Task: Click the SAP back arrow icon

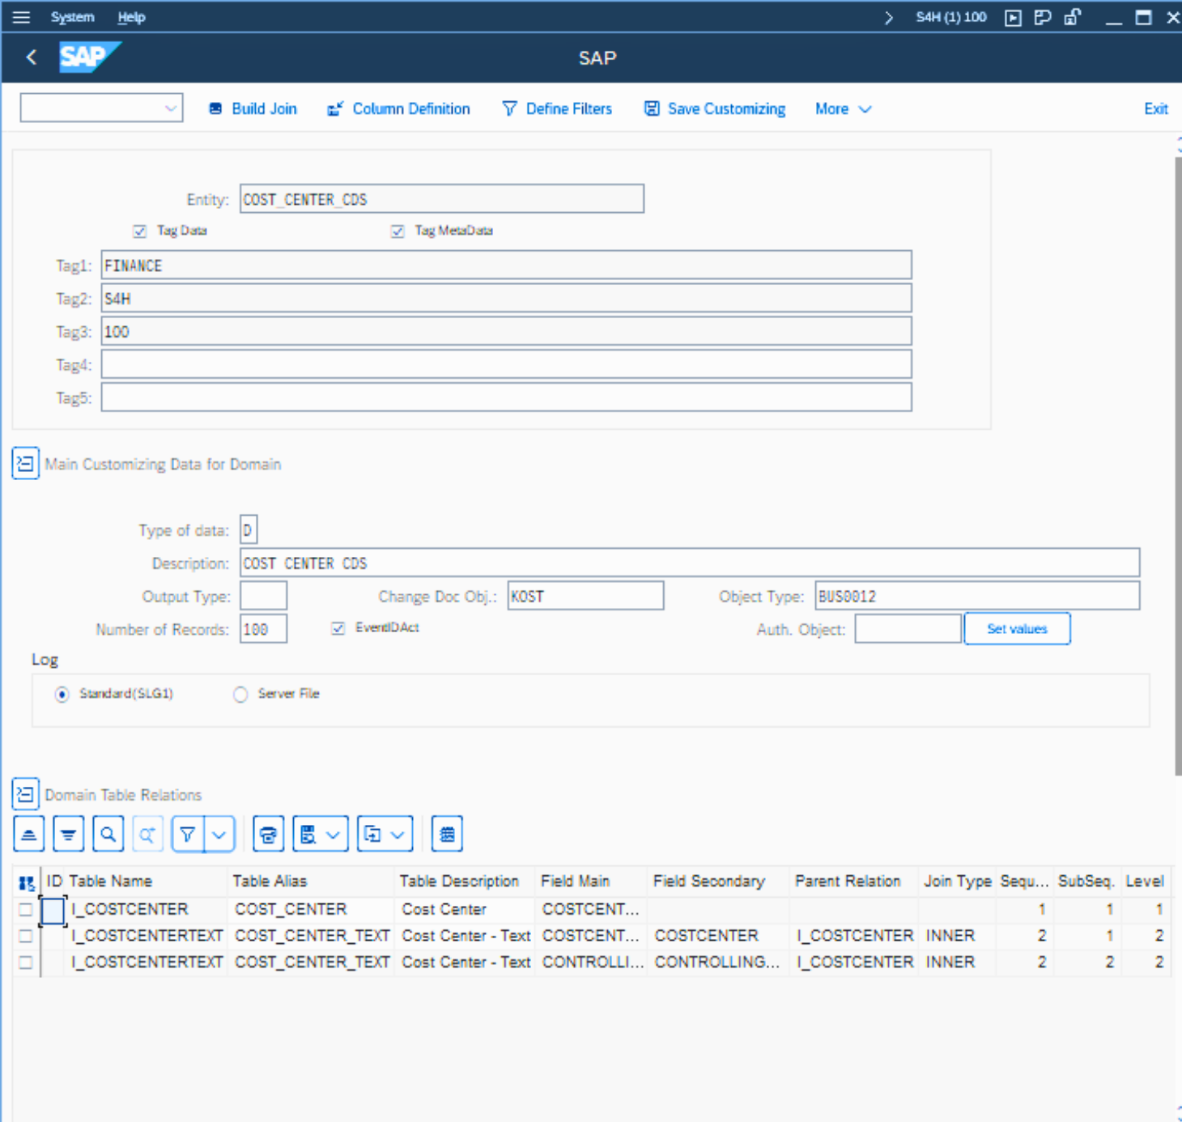Action: (32, 57)
